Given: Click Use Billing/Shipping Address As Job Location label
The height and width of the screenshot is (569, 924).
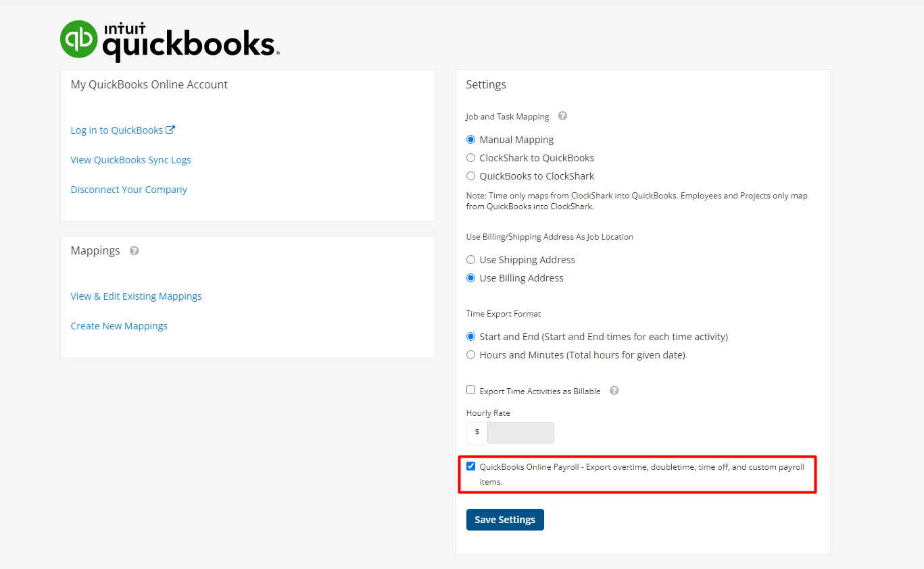Looking at the screenshot, I should [550, 237].
